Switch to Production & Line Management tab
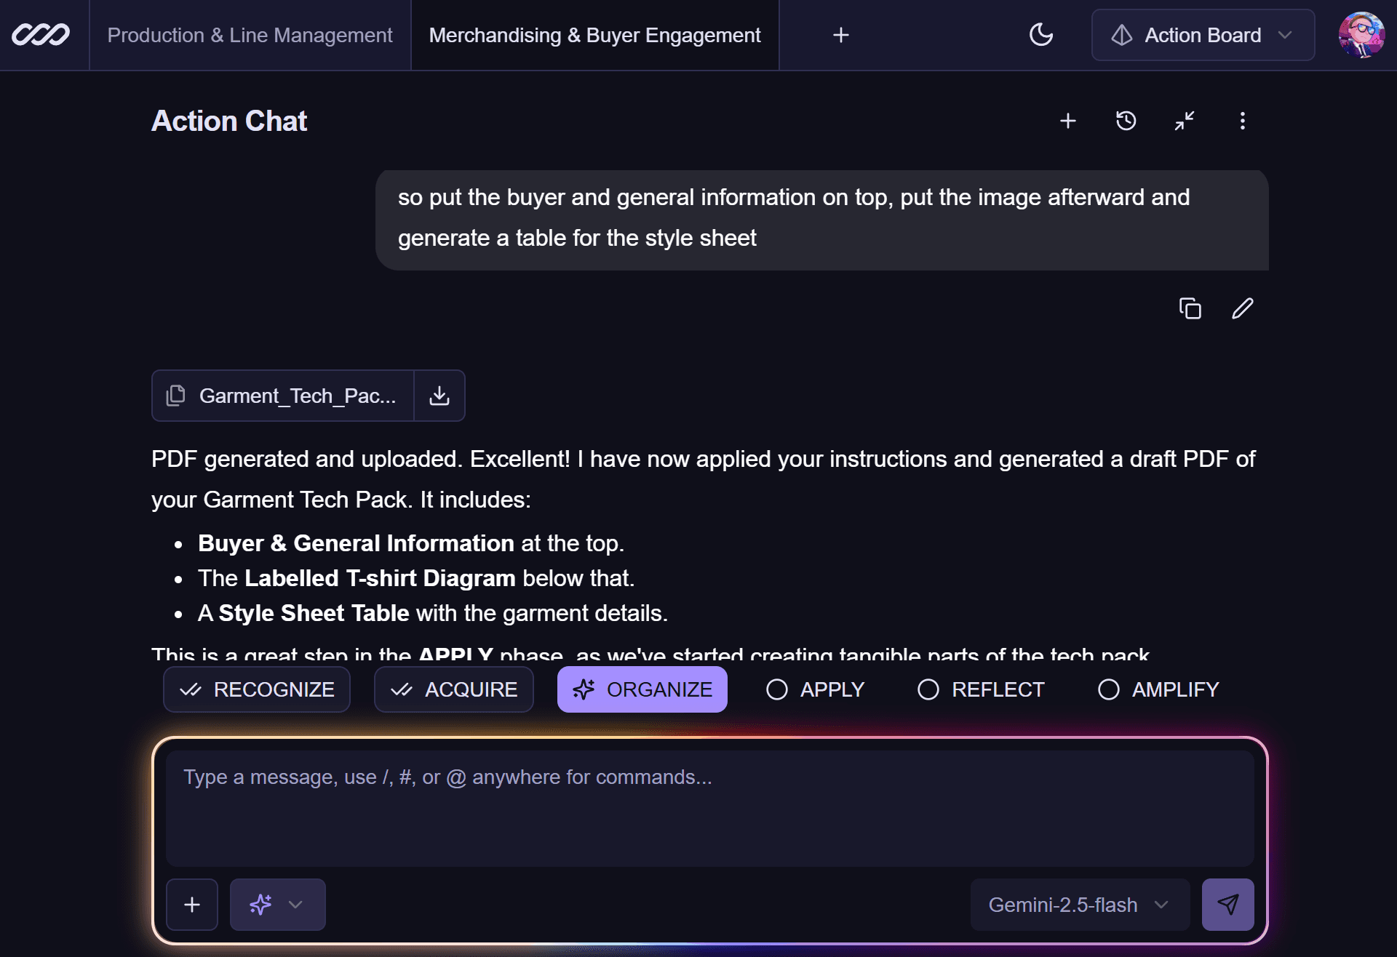 click(250, 35)
